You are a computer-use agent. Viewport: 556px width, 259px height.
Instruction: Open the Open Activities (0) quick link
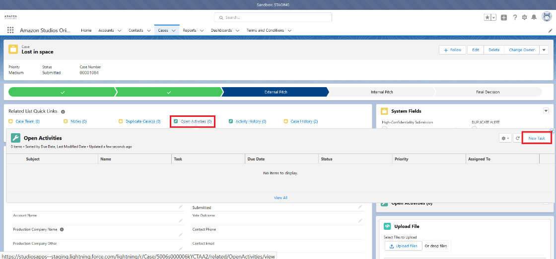196,121
